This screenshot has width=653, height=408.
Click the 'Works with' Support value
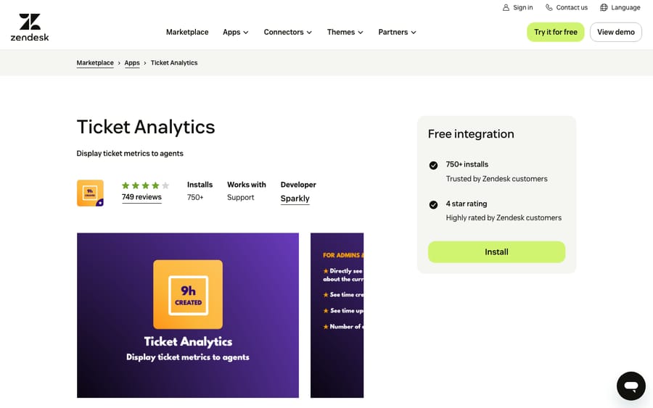pos(240,198)
